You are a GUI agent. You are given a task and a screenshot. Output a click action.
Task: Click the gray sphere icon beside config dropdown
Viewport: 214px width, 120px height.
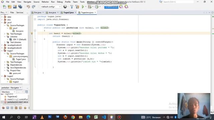(65, 7)
